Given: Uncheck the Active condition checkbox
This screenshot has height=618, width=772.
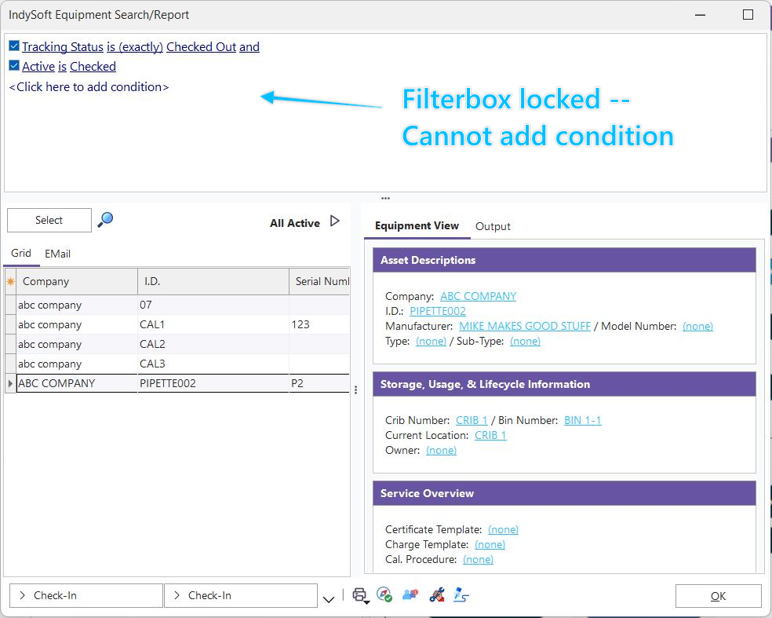Looking at the screenshot, I should [x=14, y=66].
